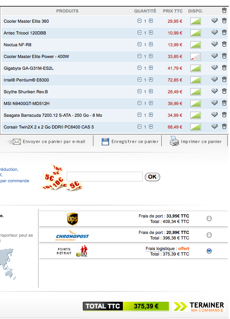The image size is (230, 319).
Task: Print cart with Imprimer ce panier
Action: 195,141
